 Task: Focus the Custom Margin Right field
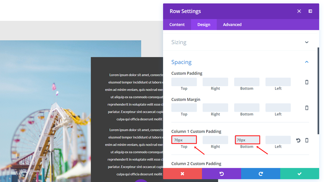point(215,108)
